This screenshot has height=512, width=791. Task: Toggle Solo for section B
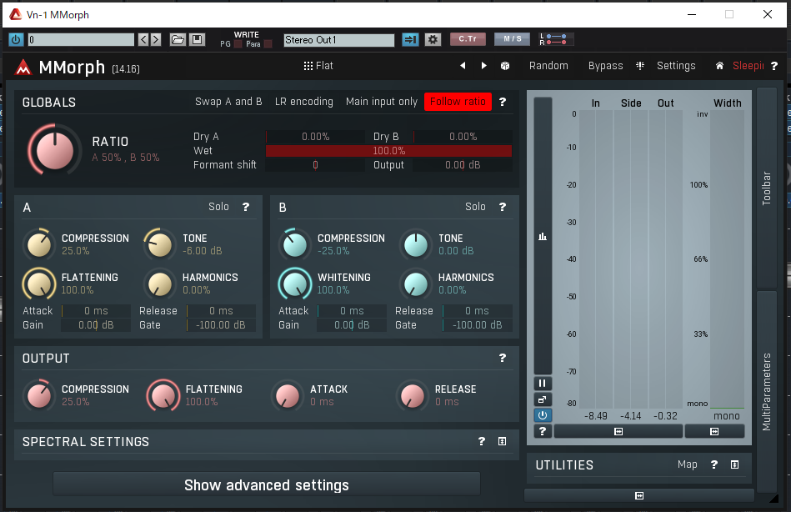475,207
